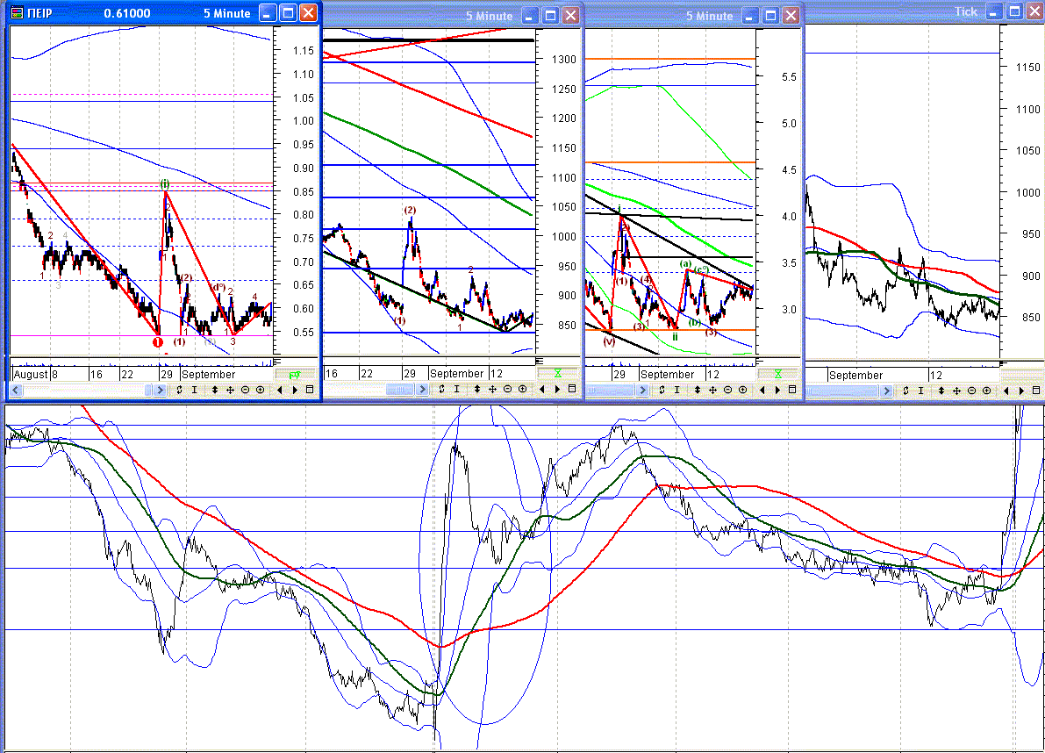Zoom in chart in third 5 Minute window
Viewport: 1045px width, 753px height.
[x=742, y=390]
